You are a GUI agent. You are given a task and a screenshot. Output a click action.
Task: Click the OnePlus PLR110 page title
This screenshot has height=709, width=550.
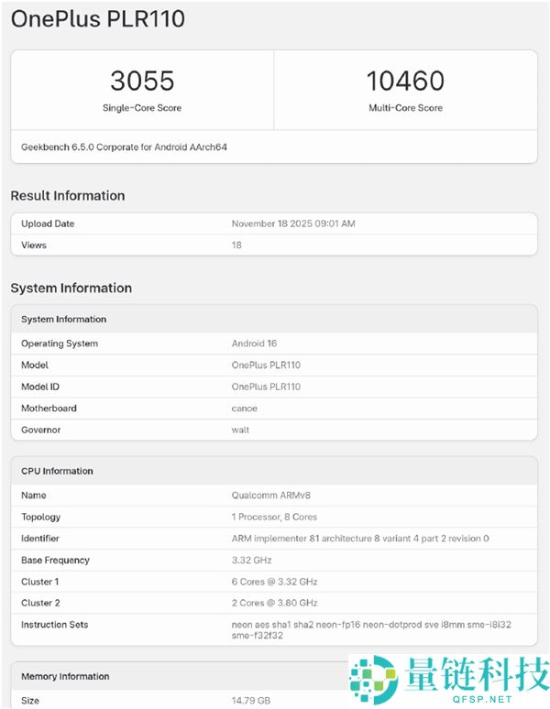pyautogui.click(x=97, y=18)
